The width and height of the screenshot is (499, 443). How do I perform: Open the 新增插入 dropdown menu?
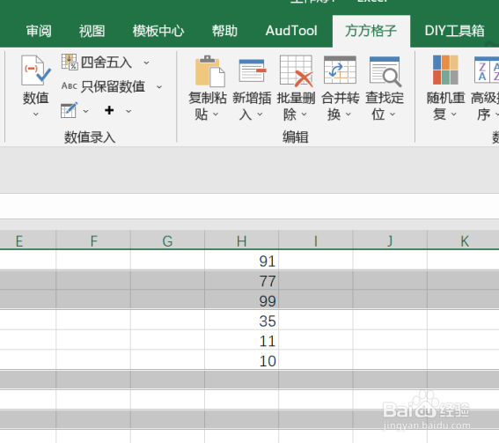(x=260, y=114)
